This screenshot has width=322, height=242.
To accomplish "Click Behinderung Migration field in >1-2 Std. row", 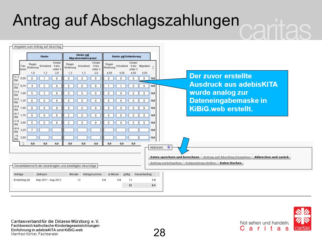I will coord(144,78).
